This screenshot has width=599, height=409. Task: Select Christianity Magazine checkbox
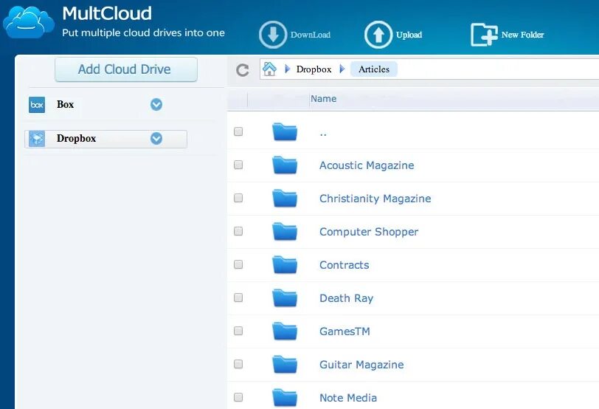pos(238,198)
